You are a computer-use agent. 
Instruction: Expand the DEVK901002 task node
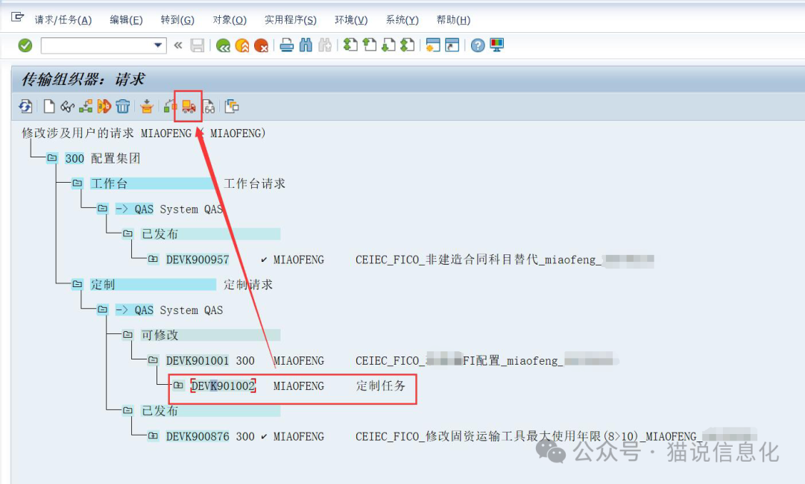tap(178, 385)
